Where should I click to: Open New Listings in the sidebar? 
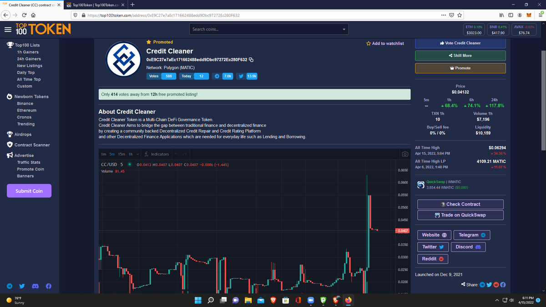click(x=30, y=65)
